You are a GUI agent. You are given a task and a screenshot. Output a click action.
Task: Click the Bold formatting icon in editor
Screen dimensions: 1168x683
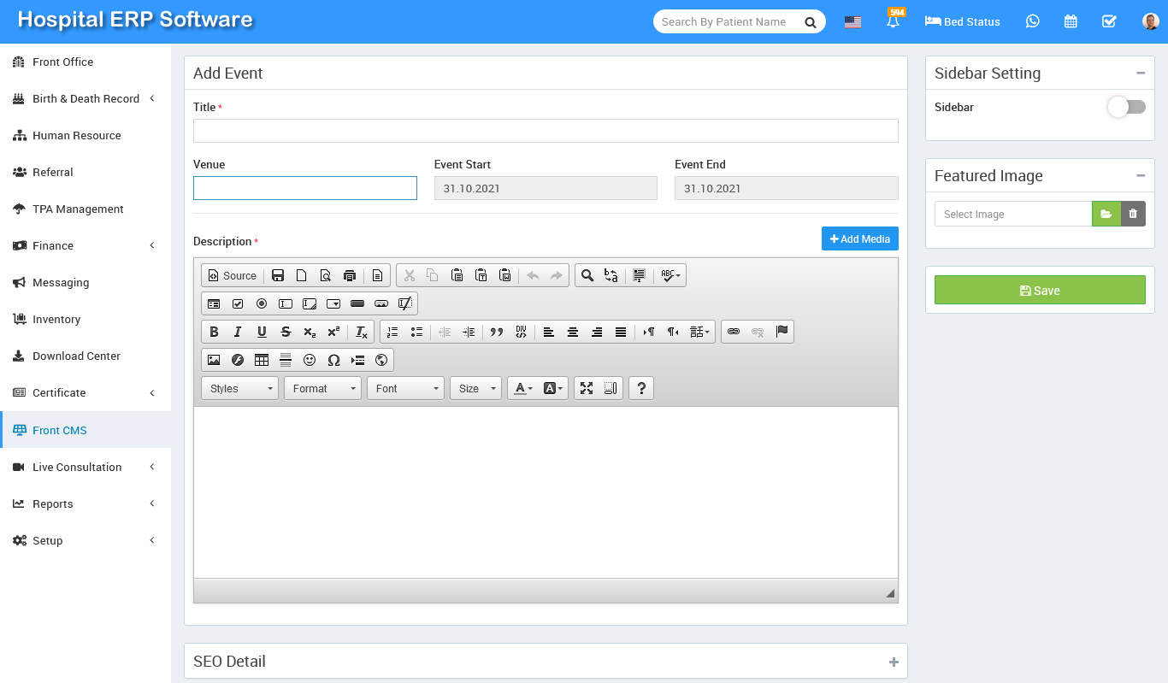point(214,332)
